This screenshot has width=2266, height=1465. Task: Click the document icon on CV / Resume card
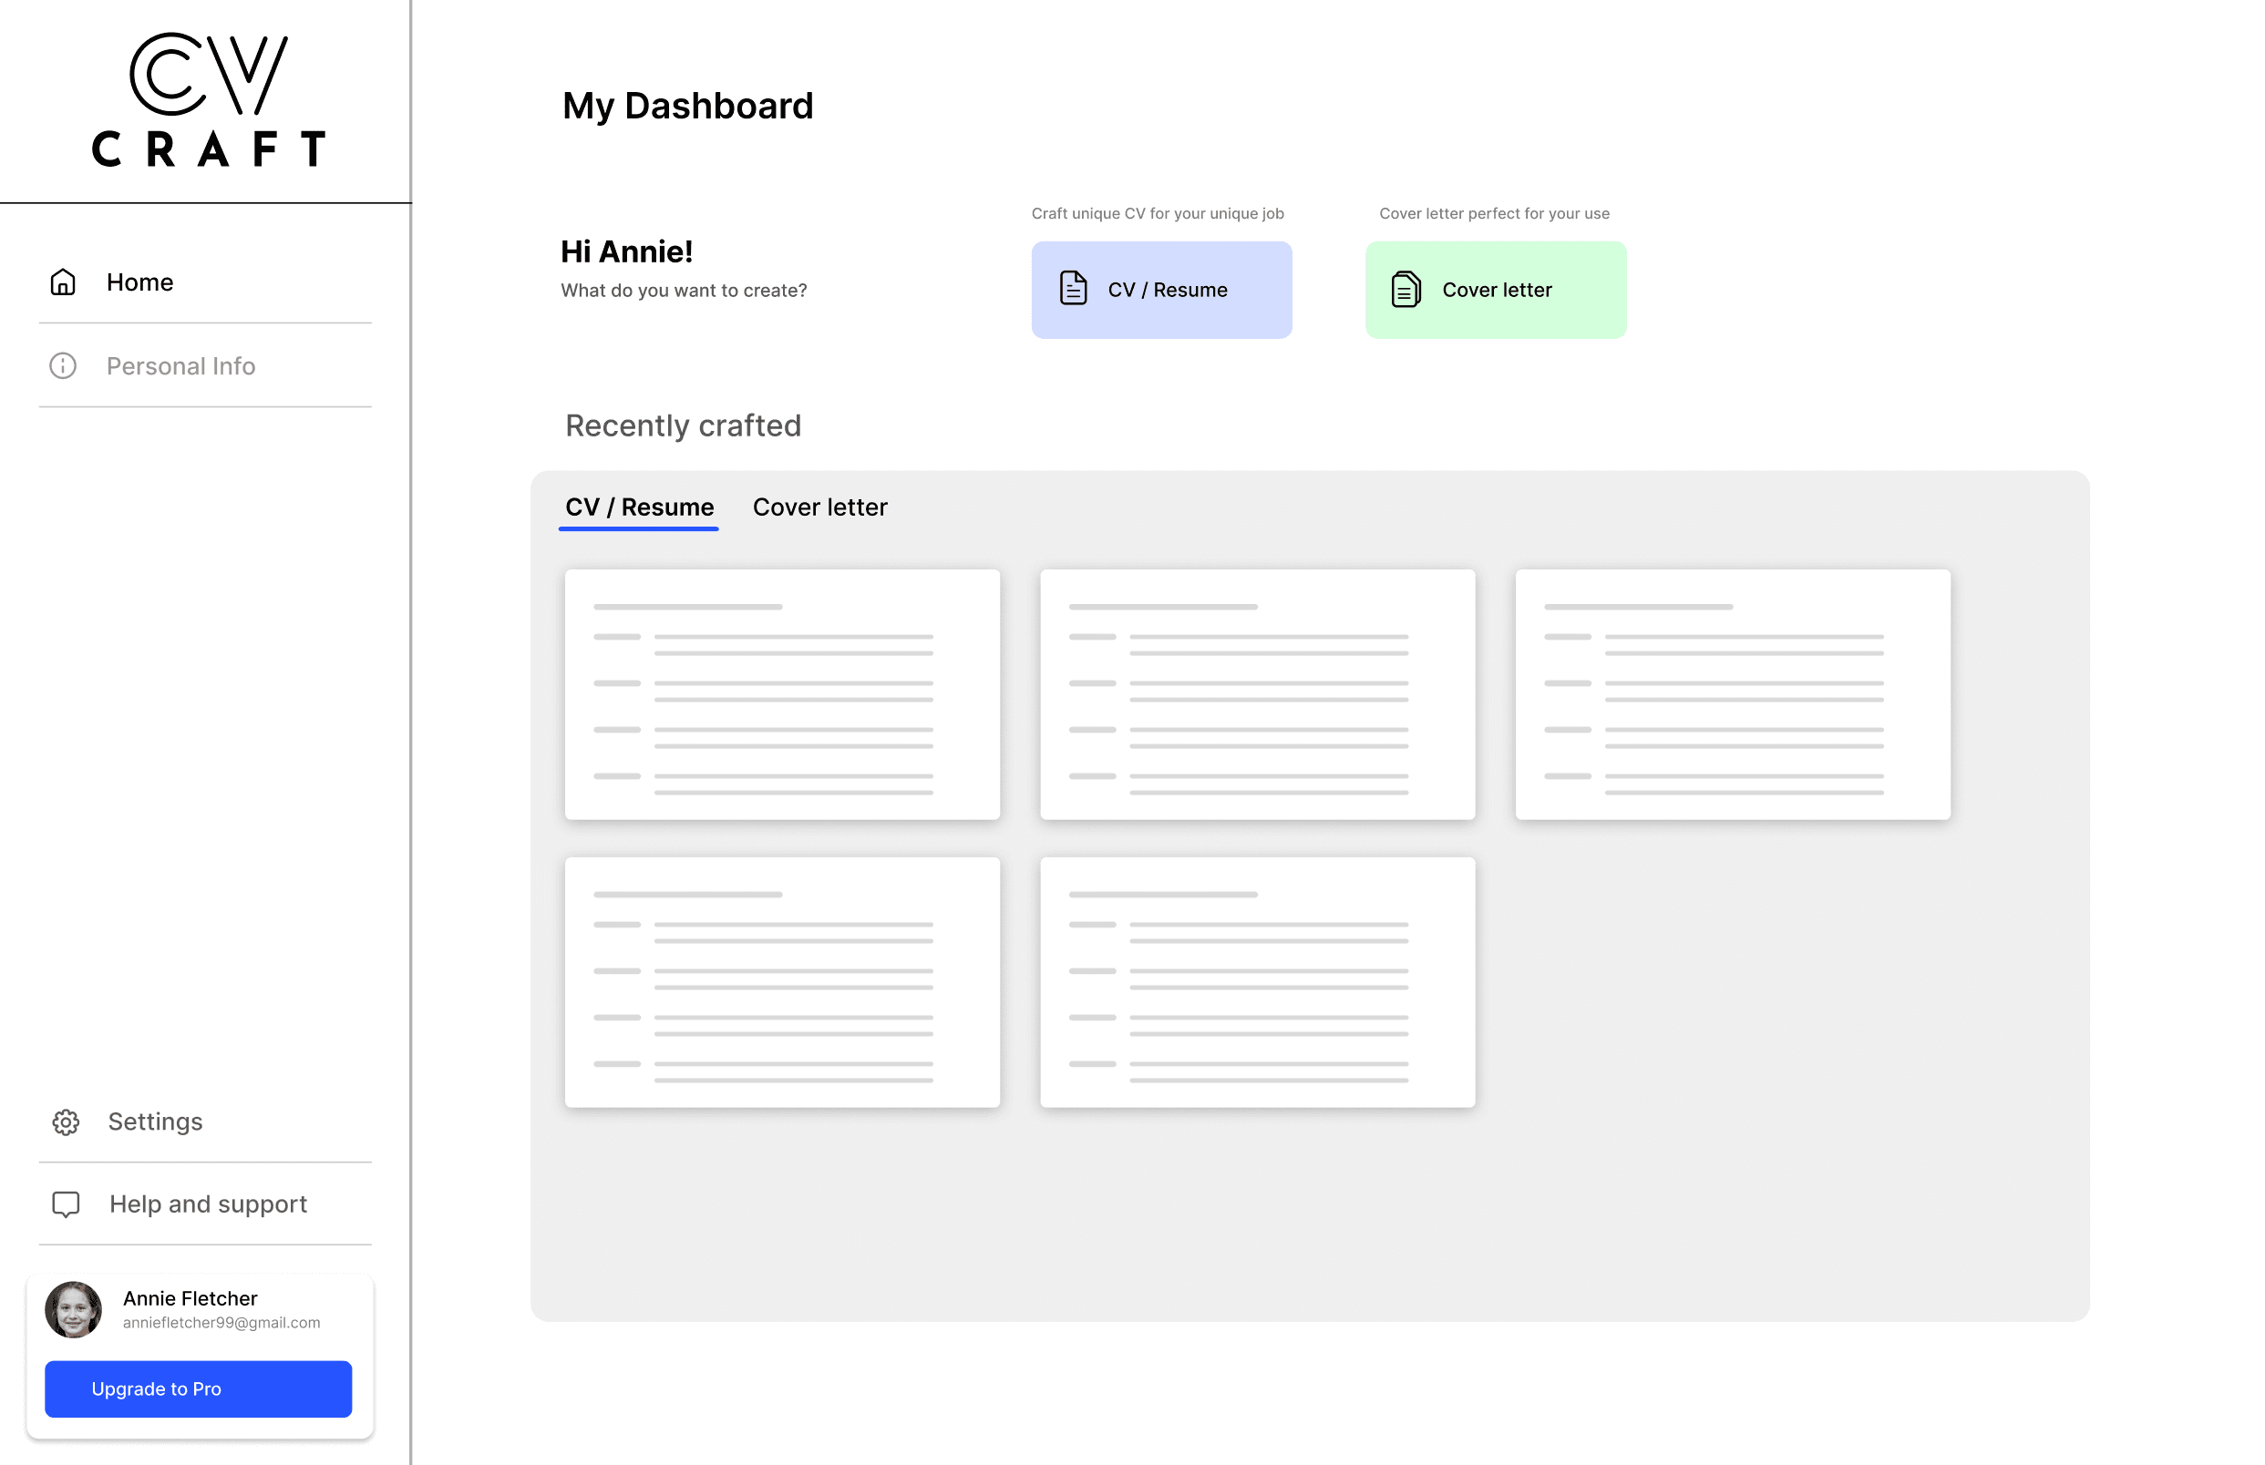coord(1074,289)
